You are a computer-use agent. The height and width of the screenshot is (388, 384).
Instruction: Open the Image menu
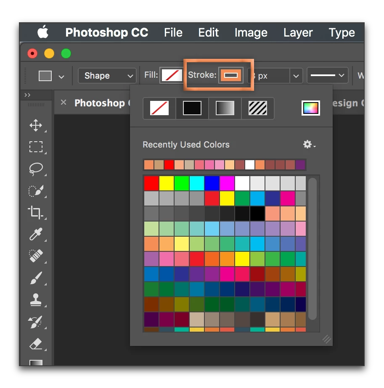tap(251, 33)
